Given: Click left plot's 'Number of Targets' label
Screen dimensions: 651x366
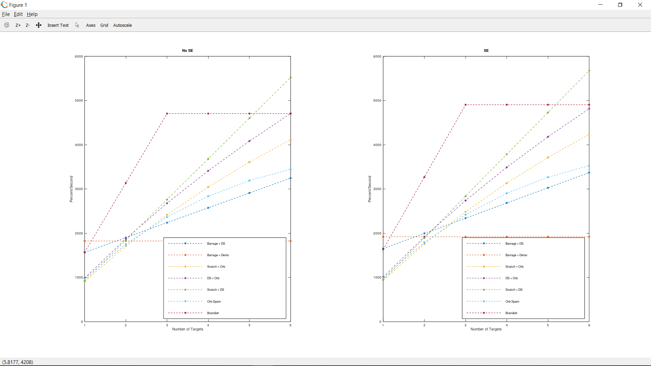Looking at the screenshot, I should click(x=188, y=329).
